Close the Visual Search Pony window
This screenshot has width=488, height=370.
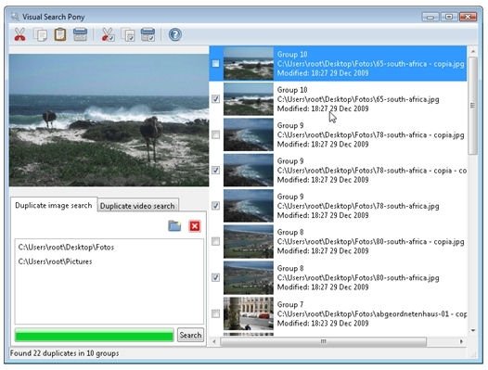click(x=469, y=17)
